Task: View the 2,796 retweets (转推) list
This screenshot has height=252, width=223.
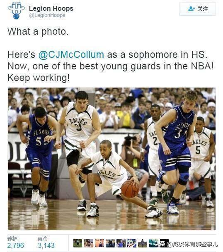Action: (15, 242)
